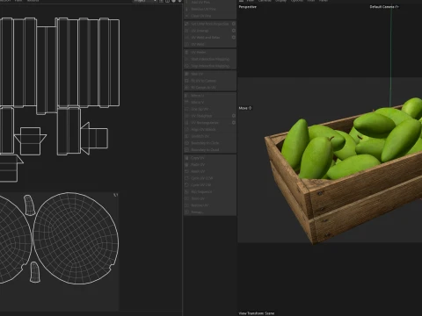This screenshot has width=422, height=316.
Task: Select the small stem UV island at top
Action: pyautogui.click(x=29, y=205)
